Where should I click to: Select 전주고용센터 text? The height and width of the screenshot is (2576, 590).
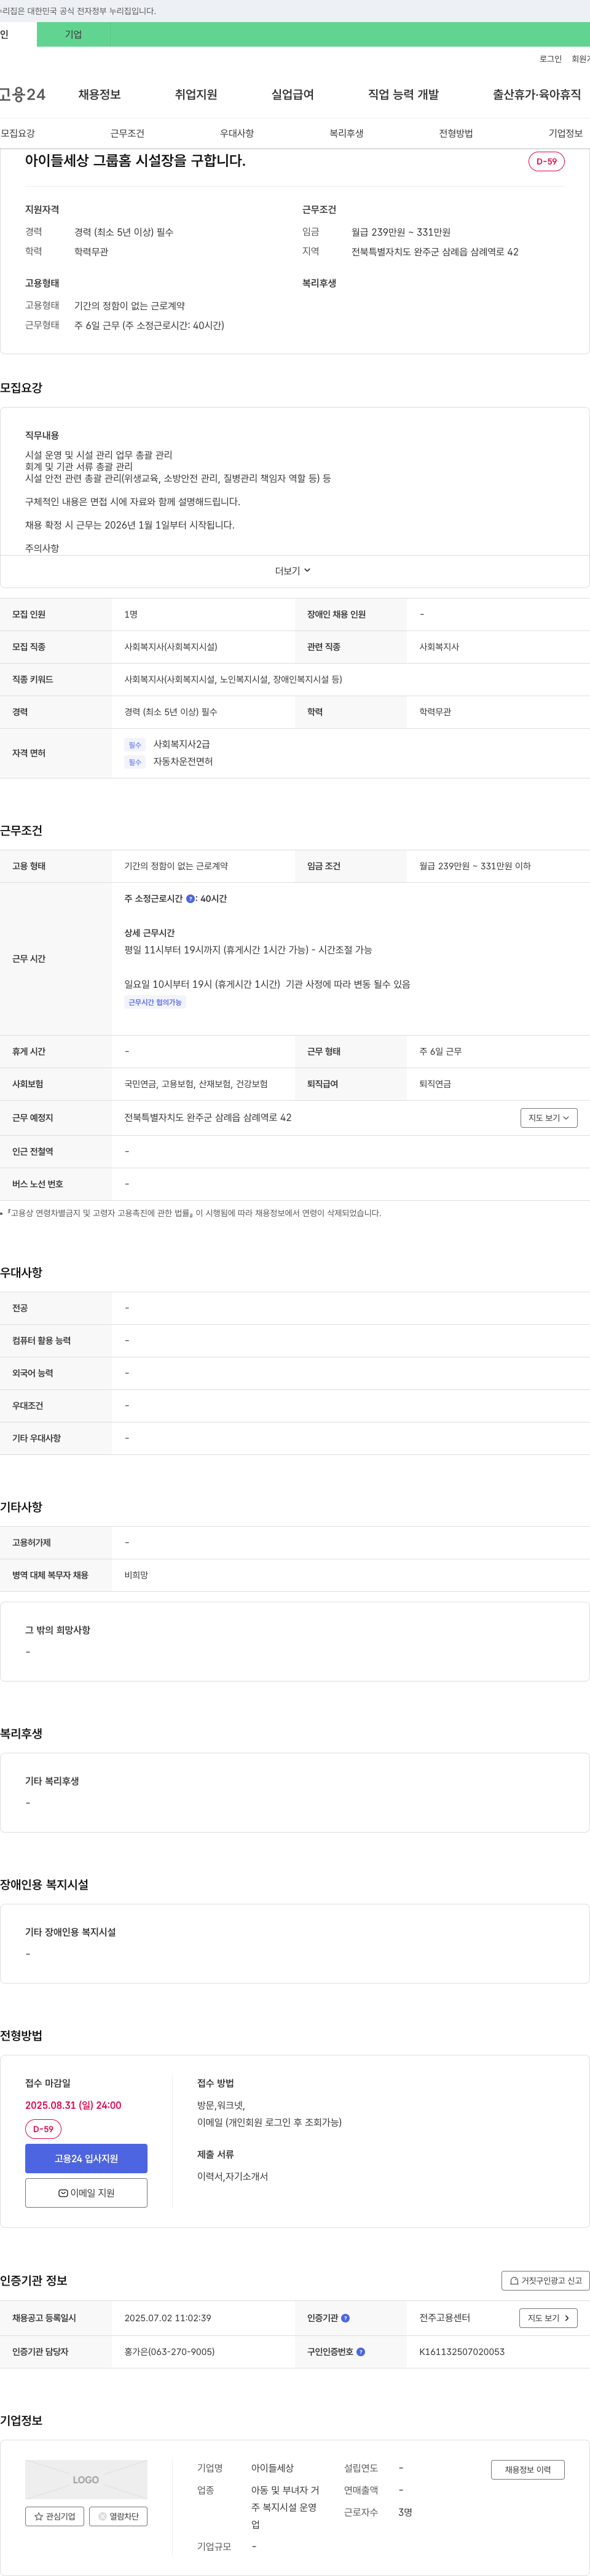tap(445, 2318)
